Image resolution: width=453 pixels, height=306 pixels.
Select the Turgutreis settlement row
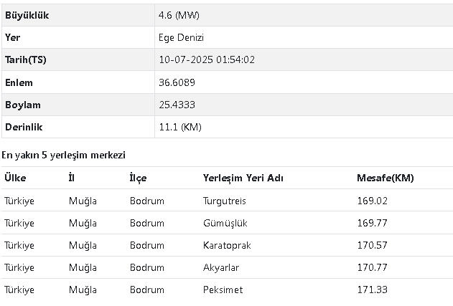pyautogui.click(x=227, y=201)
